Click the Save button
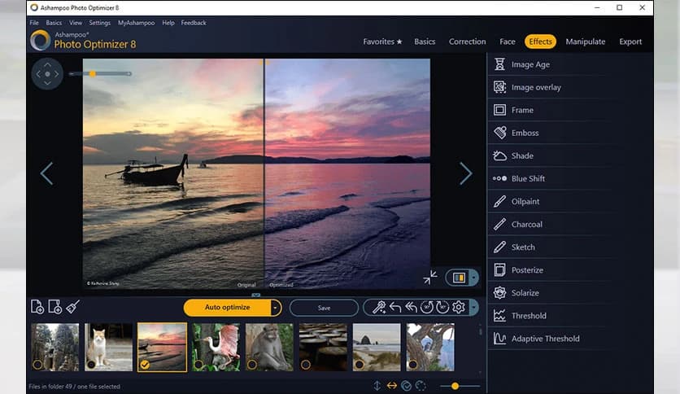The height and width of the screenshot is (394, 680). point(324,308)
